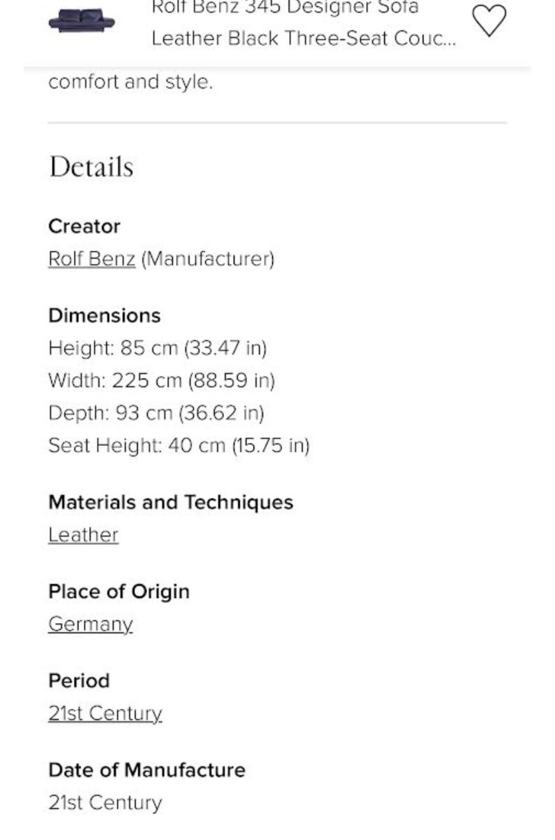
Task: Click the Place of Origin label
Action: 119,592
